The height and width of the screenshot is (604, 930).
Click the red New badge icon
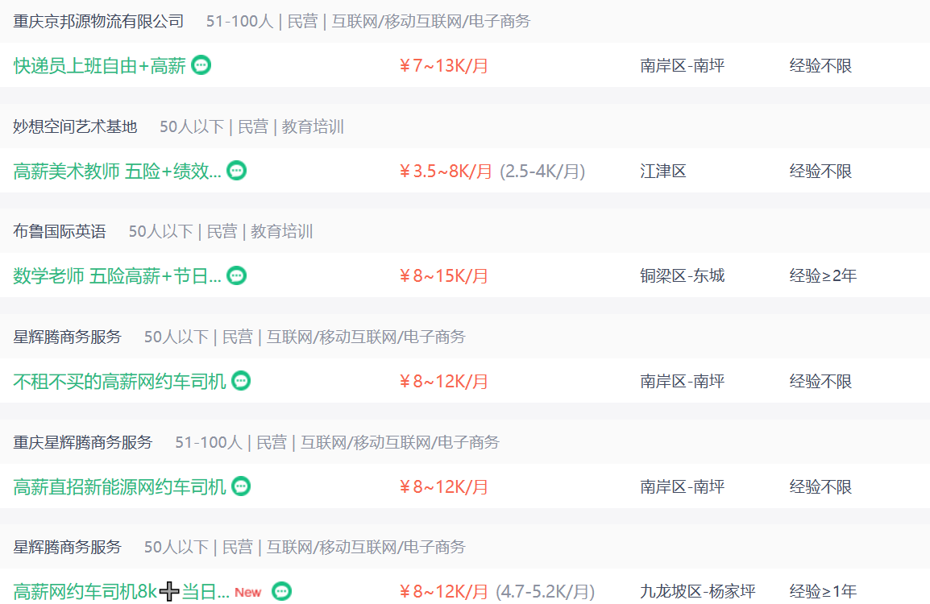pos(248,592)
